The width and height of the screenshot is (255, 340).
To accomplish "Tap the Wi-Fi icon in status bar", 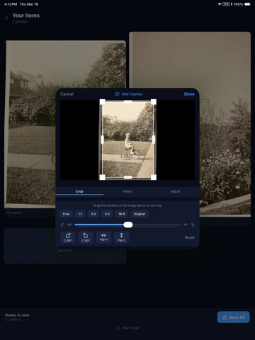I will tap(220, 4).
